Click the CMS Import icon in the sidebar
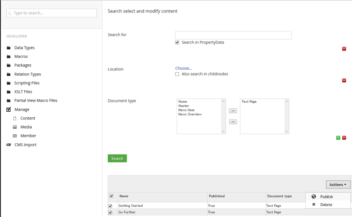The image size is (352, 217). 9,145
